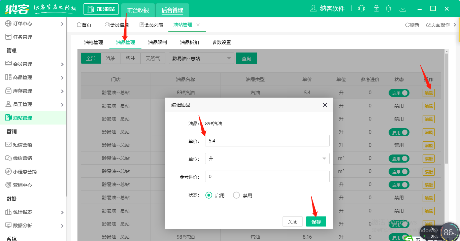
Task: Open the 微信营销 WeChat marketing section
Action: point(20,158)
